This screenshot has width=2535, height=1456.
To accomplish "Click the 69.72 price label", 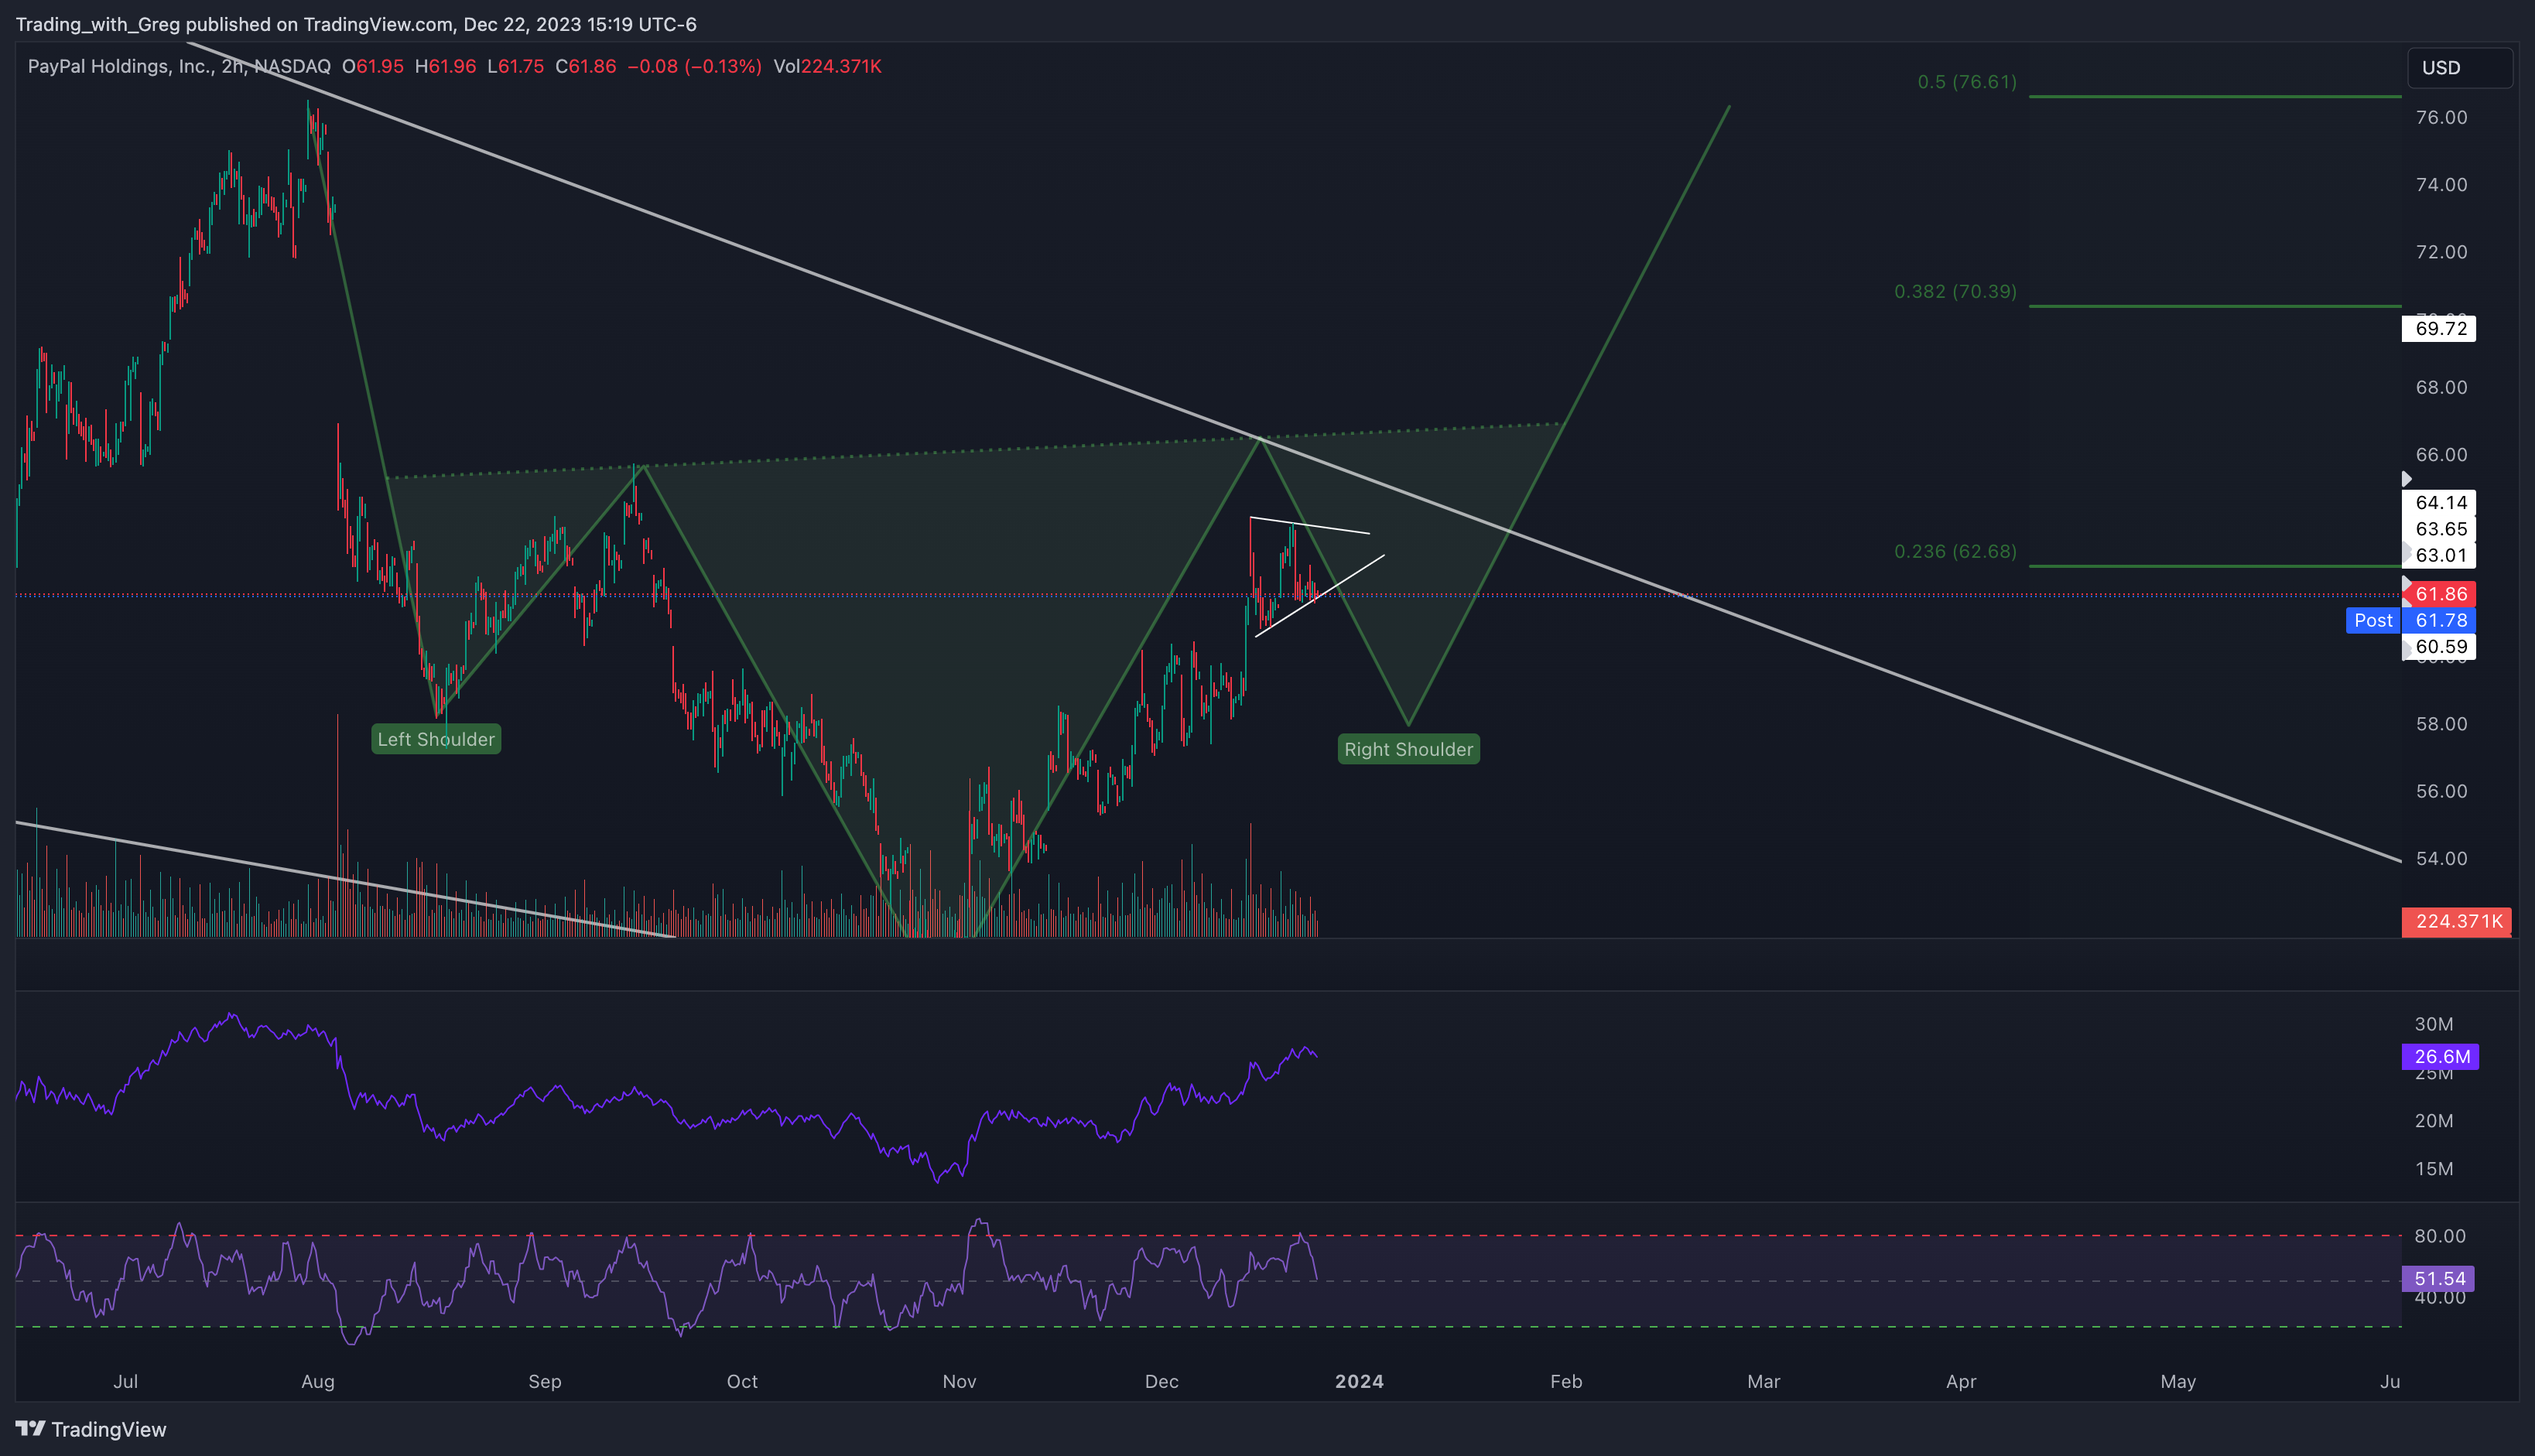I will [2439, 328].
